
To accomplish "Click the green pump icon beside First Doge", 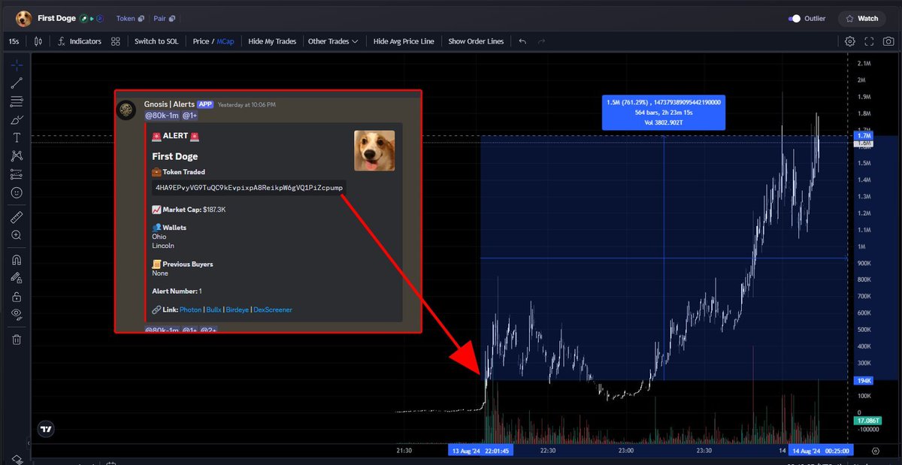I will click(84, 18).
